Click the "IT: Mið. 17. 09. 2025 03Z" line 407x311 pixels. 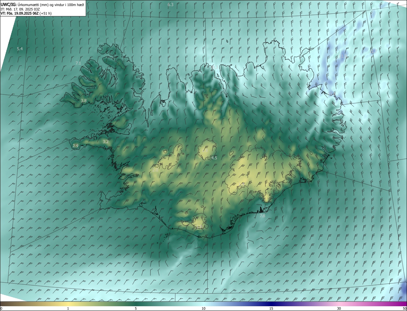click(x=20, y=9)
